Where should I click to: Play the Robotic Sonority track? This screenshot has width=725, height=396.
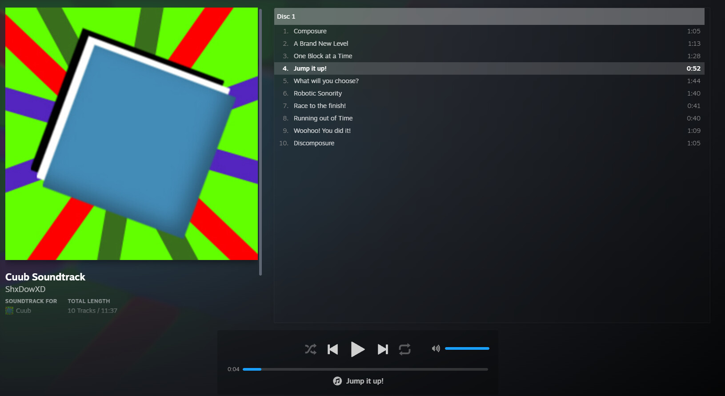(317, 93)
